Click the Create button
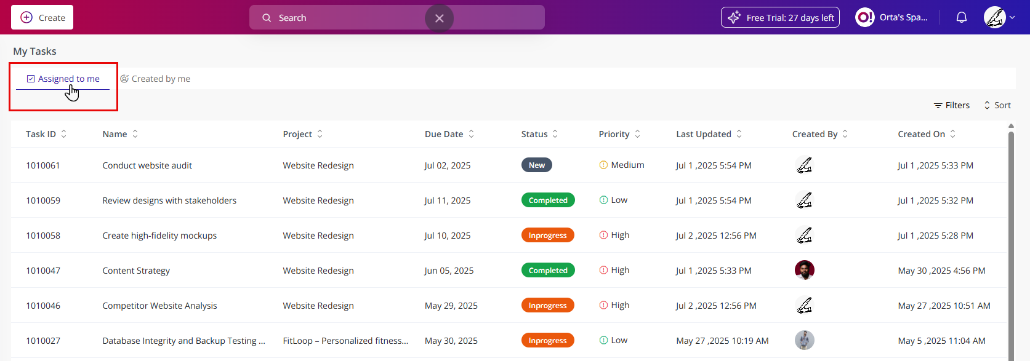 [42, 17]
